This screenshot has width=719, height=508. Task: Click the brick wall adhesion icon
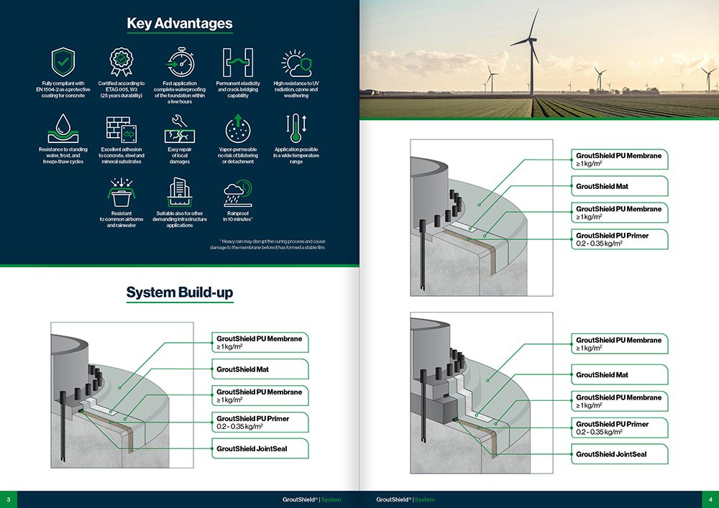coord(121,130)
